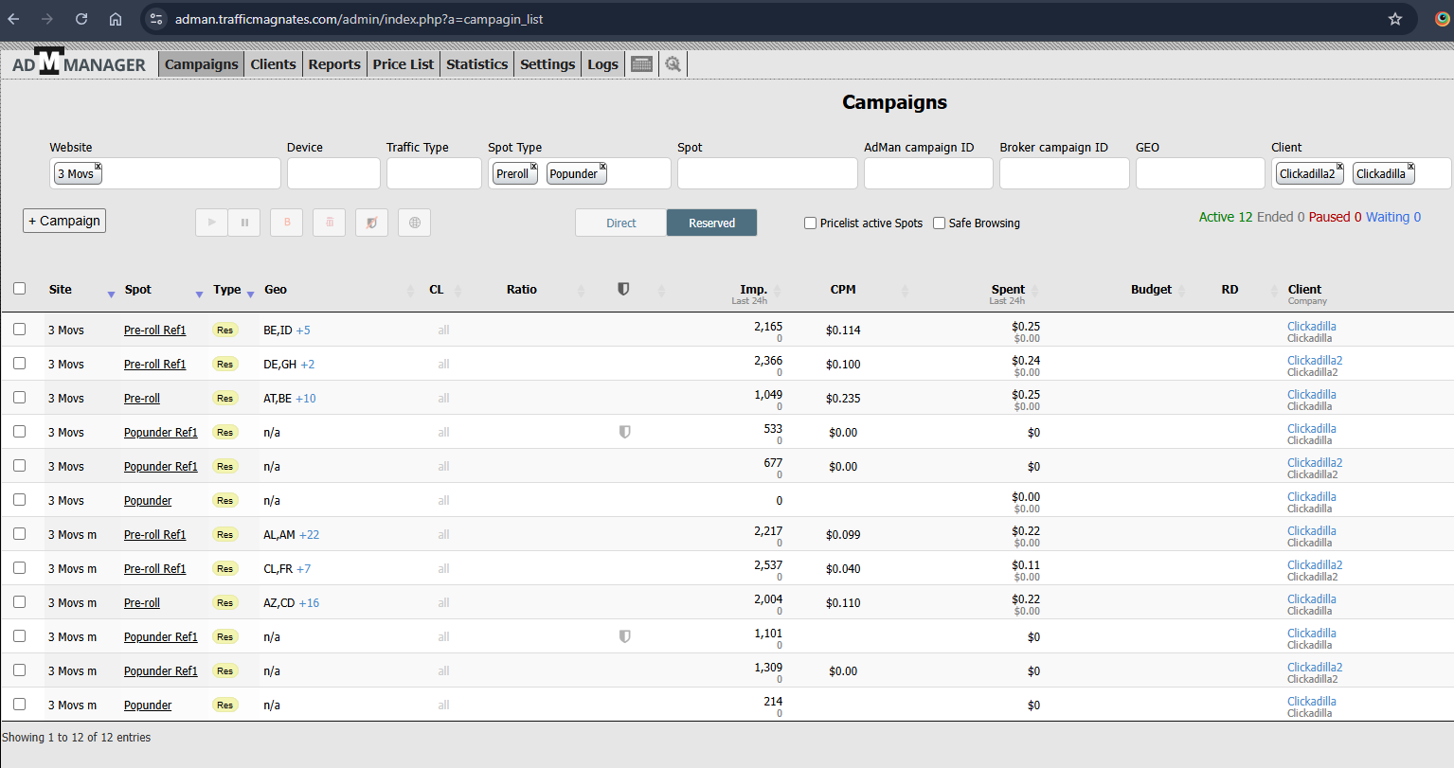Tick the Safe Browsing checkbox
The height and width of the screenshot is (768, 1454).
pos(939,223)
